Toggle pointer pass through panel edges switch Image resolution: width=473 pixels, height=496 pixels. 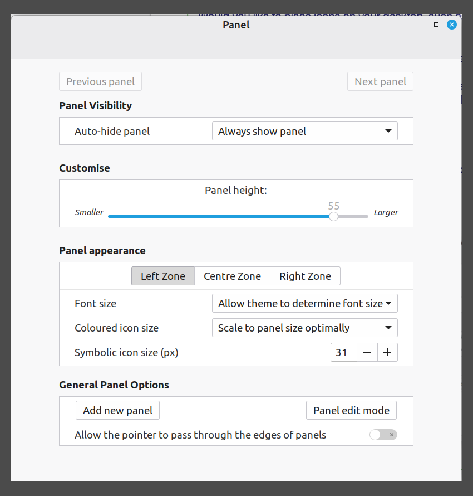tap(383, 435)
